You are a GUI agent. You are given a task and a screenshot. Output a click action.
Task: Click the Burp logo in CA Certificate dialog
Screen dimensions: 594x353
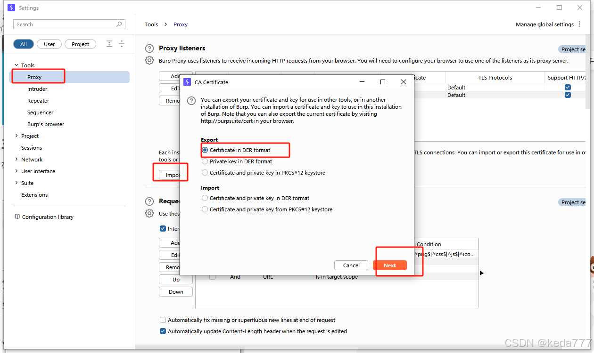coord(187,82)
